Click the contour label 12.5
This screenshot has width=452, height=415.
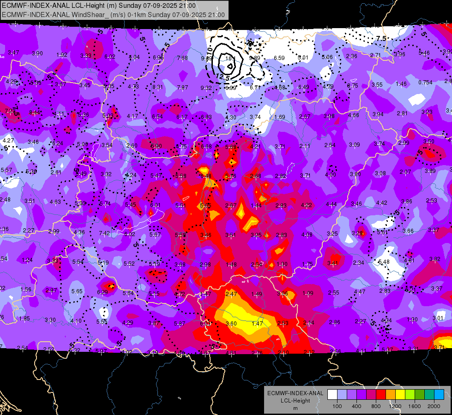(222, 77)
